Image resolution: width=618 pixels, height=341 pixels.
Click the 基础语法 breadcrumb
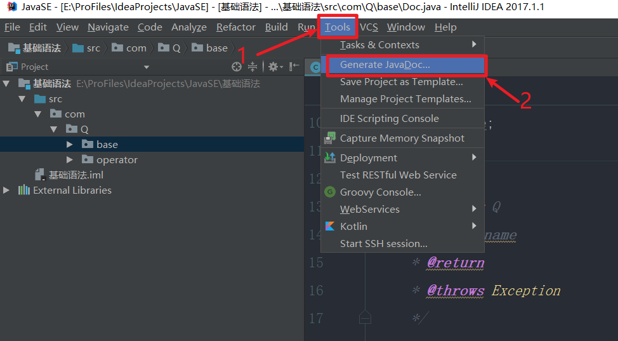(35, 48)
